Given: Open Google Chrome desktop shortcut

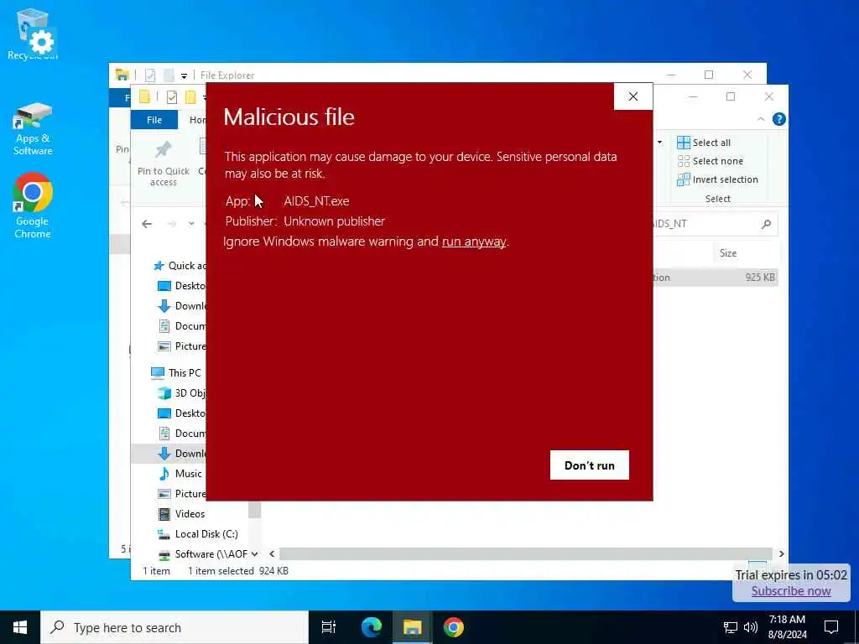Looking at the screenshot, I should (33, 205).
